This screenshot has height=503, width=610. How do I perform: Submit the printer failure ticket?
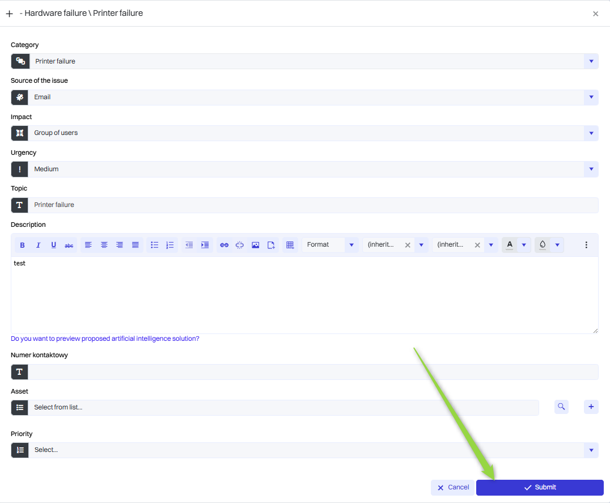point(540,488)
